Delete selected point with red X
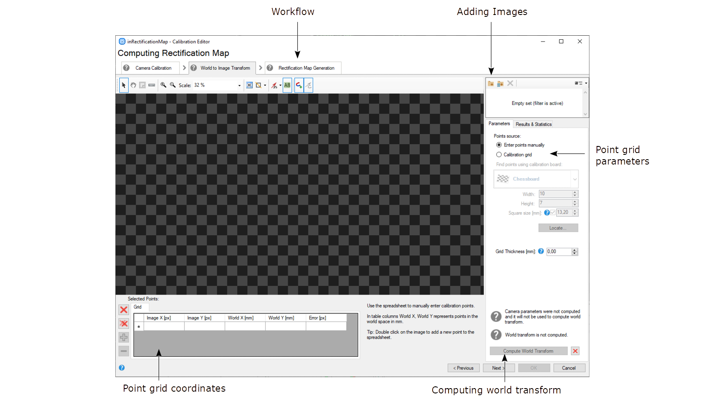This screenshot has width=707, height=419. pos(124,310)
